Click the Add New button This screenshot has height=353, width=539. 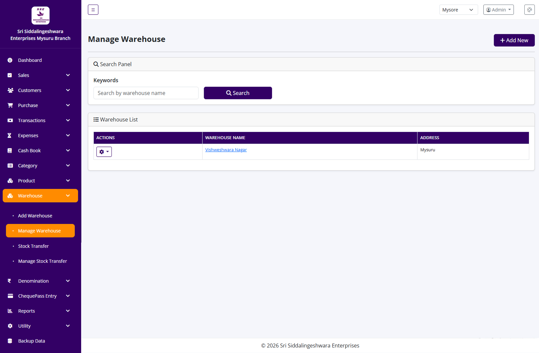click(514, 40)
